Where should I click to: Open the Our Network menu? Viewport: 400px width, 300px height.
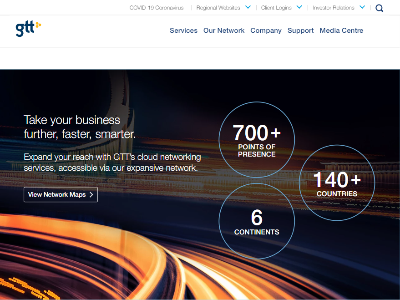(224, 31)
